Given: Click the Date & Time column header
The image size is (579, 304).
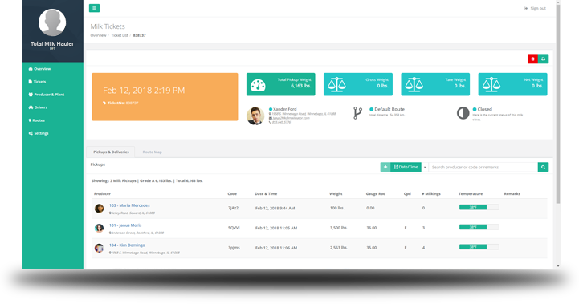Looking at the screenshot, I should pos(266,193).
